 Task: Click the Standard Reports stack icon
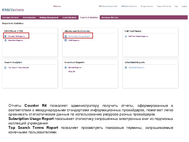(x=6, y=40)
